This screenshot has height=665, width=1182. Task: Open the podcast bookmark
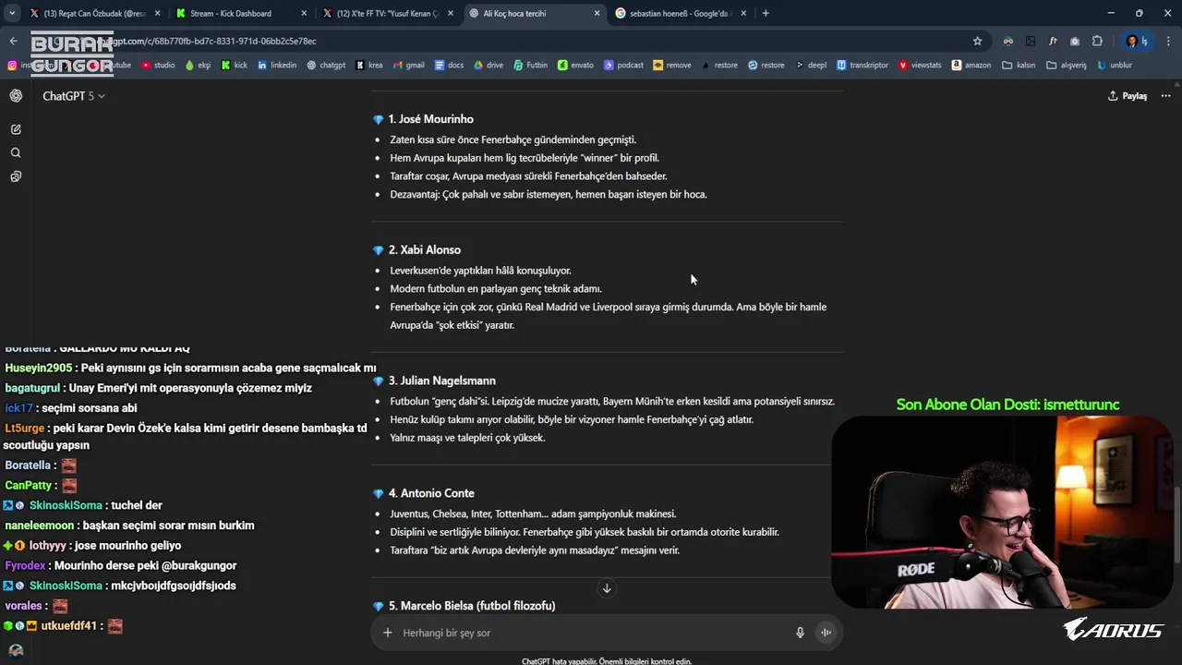click(624, 66)
